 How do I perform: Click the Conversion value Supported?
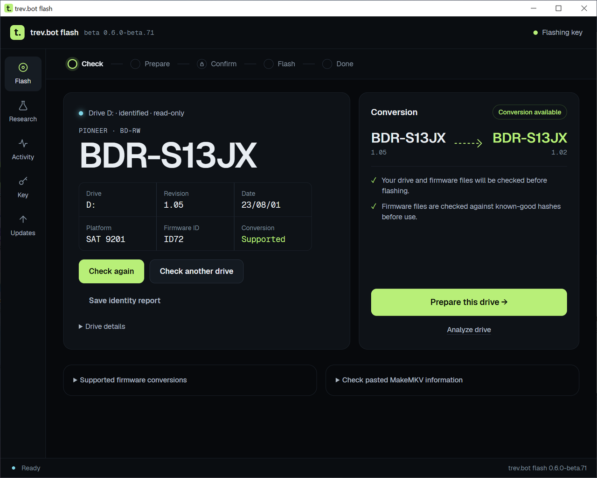pyautogui.click(x=263, y=239)
